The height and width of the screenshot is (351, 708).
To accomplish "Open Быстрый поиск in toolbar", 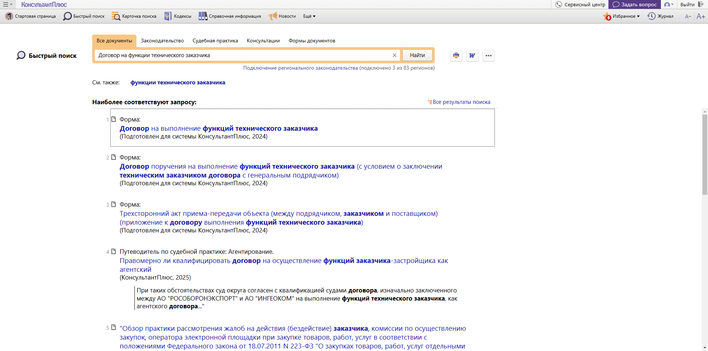I will (84, 16).
